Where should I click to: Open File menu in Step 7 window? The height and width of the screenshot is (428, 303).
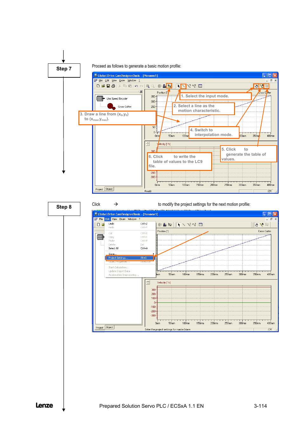click(101, 81)
